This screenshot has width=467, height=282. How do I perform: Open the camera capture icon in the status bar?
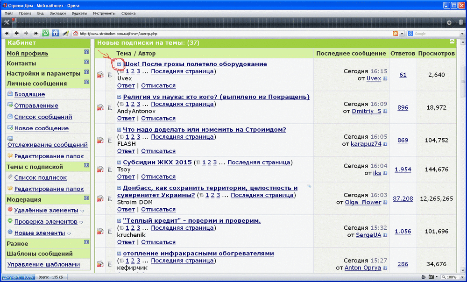point(431,277)
